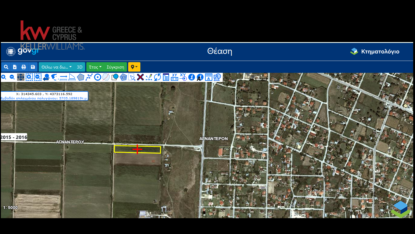Click the layers cube icon on map
The height and width of the screenshot is (234, 415).
click(401, 209)
